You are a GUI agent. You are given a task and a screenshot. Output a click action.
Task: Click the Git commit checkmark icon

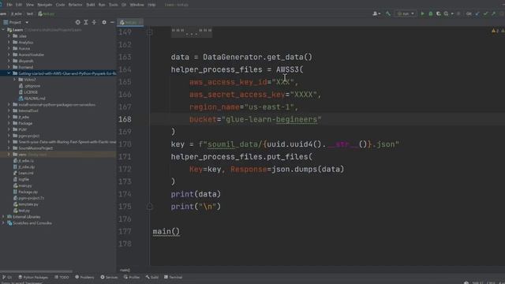click(486, 14)
